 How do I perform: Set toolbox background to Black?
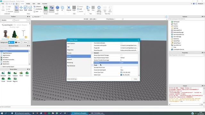click(x=18, y=42)
